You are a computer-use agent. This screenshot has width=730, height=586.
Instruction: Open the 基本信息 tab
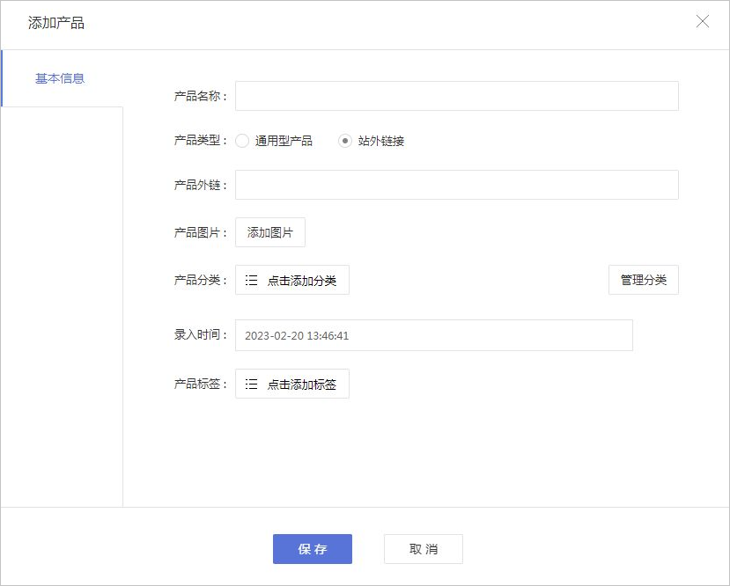click(x=62, y=78)
